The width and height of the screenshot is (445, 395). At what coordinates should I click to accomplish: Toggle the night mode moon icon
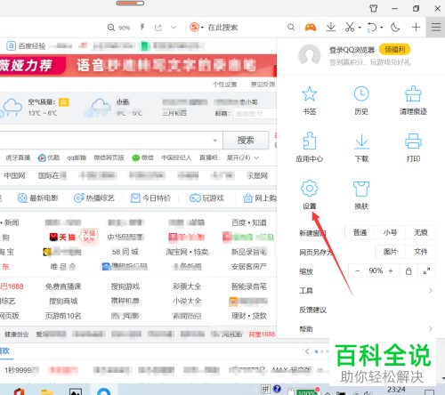(395, 28)
